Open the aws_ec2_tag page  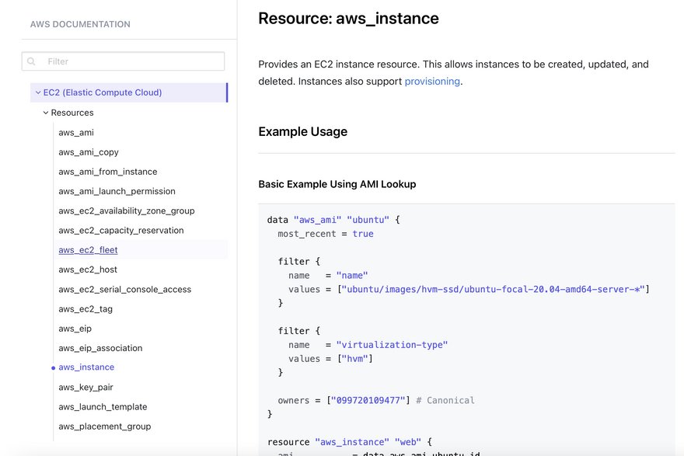tap(85, 309)
